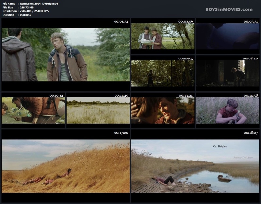This screenshot has width=261, height=204.
Task: Select the resolution value 720x406 / 25.000 FPS
Action: pyautogui.click(x=34, y=11)
